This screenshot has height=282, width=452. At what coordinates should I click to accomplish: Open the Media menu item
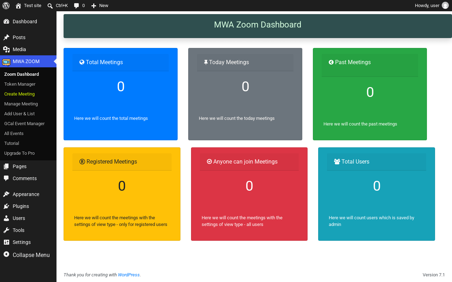[28, 49]
